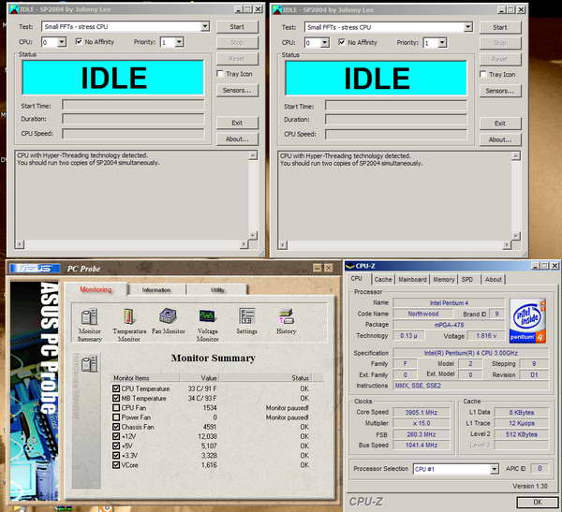Select Monitoring tab in PC Probe
Image resolution: width=562 pixels, height=512 pixels.
(96, 289)
